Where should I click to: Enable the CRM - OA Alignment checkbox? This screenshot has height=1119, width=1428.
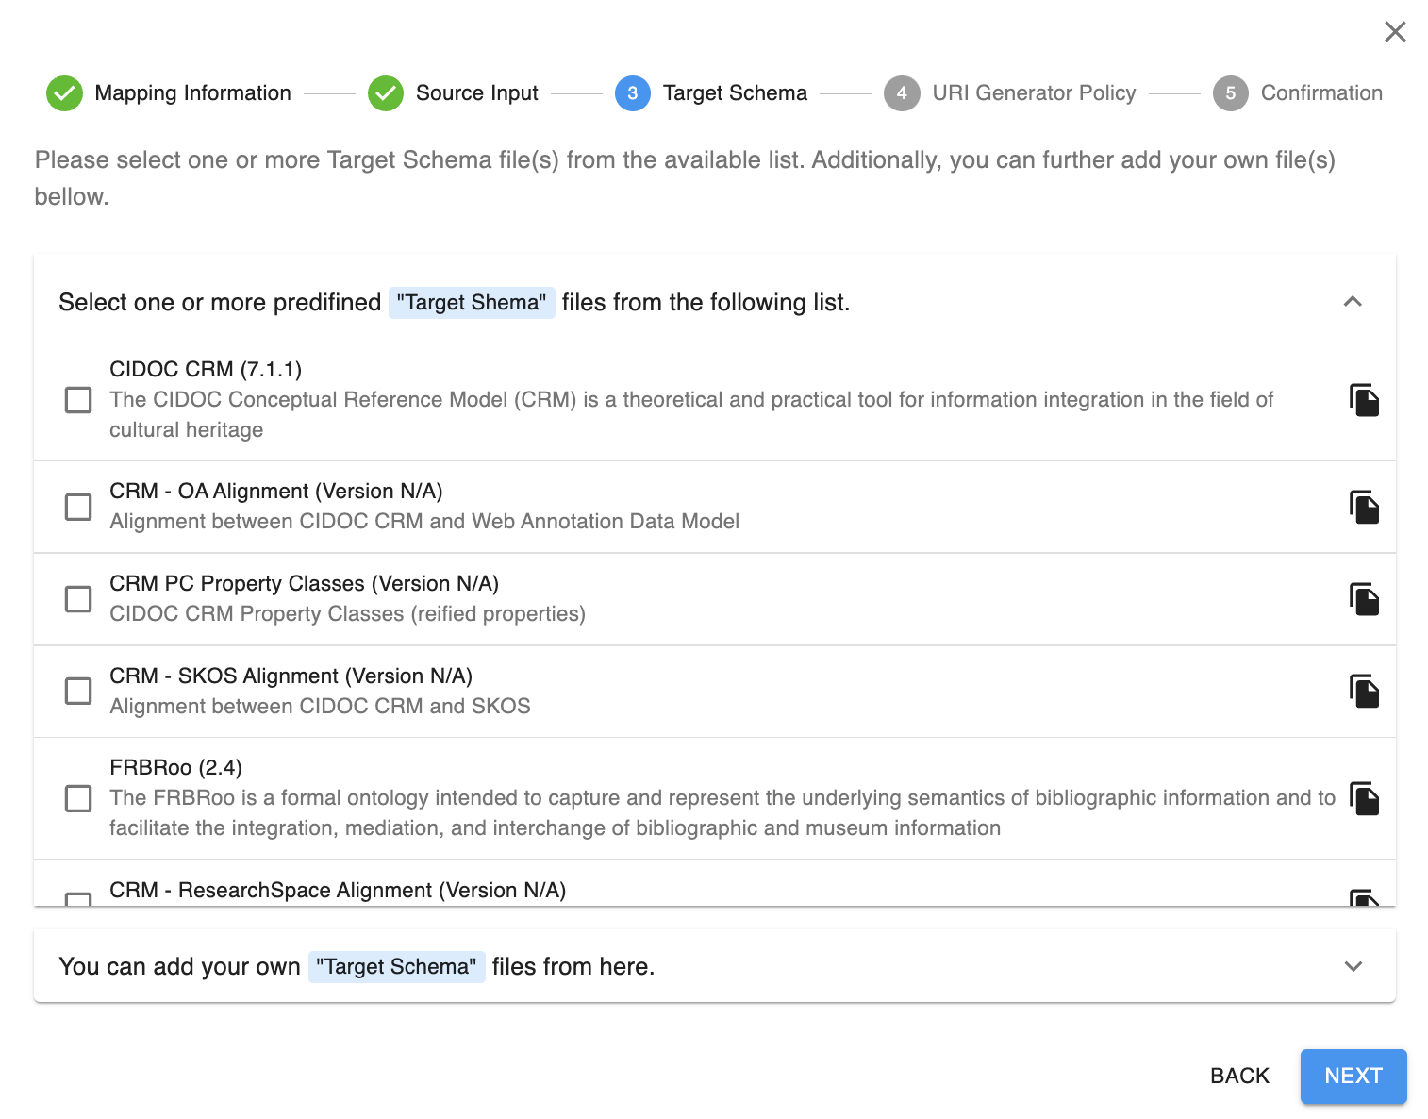click(78, 507)
